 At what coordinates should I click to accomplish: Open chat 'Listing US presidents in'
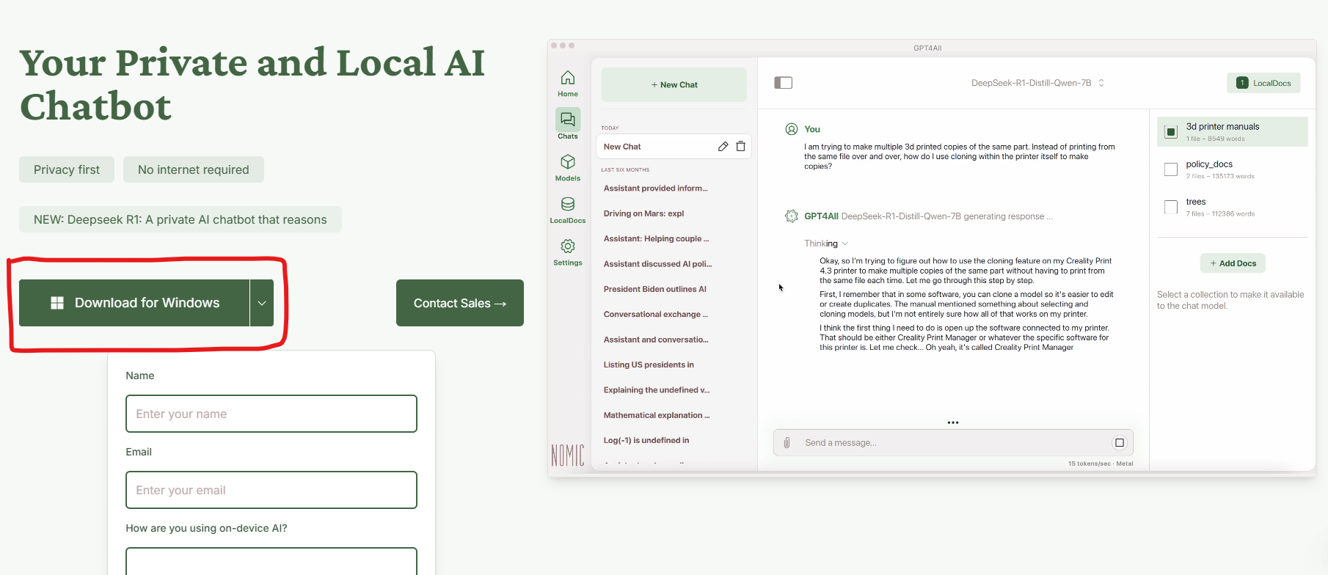649,365
